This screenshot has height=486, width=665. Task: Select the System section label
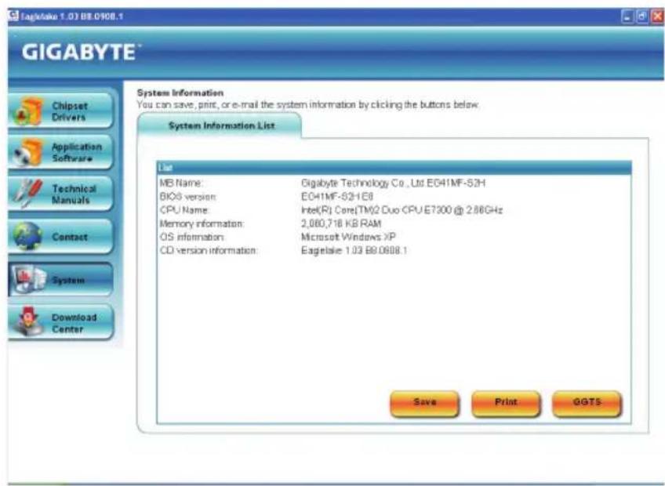click(68, 280)
